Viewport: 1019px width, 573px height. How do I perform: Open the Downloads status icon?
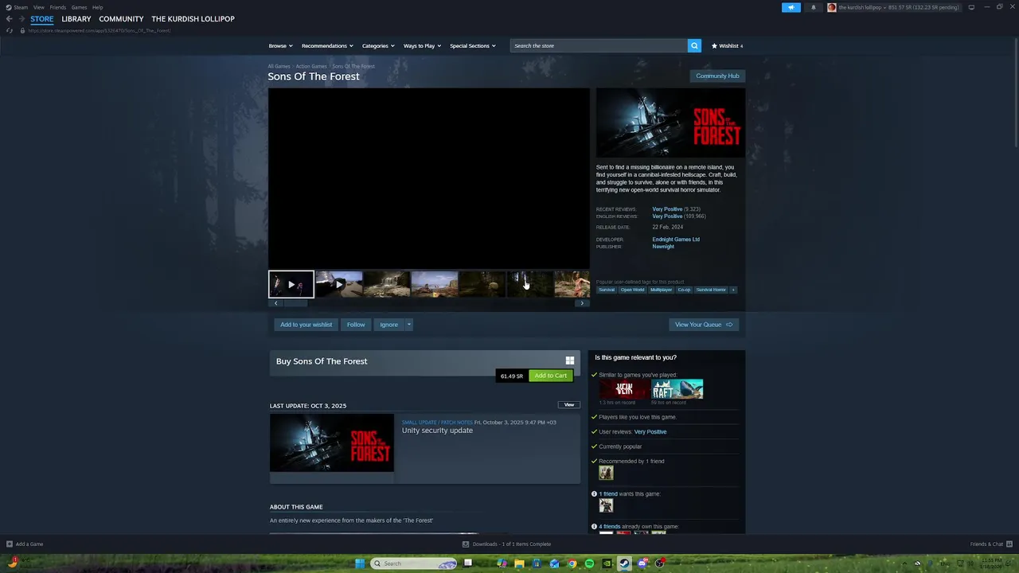coord(466,544)
